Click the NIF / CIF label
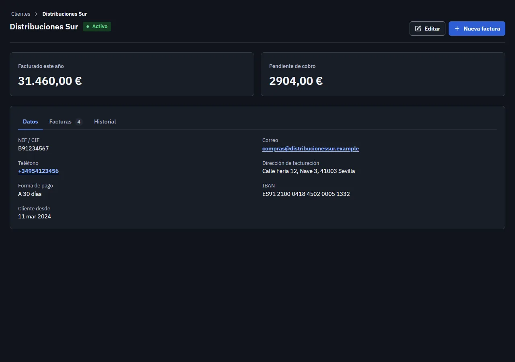515x362 pixels. (29, 140)
